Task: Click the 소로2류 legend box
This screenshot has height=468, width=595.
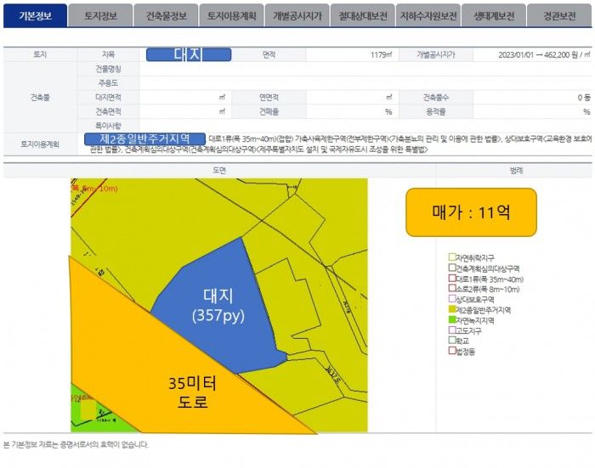Action: coord(452,289)
